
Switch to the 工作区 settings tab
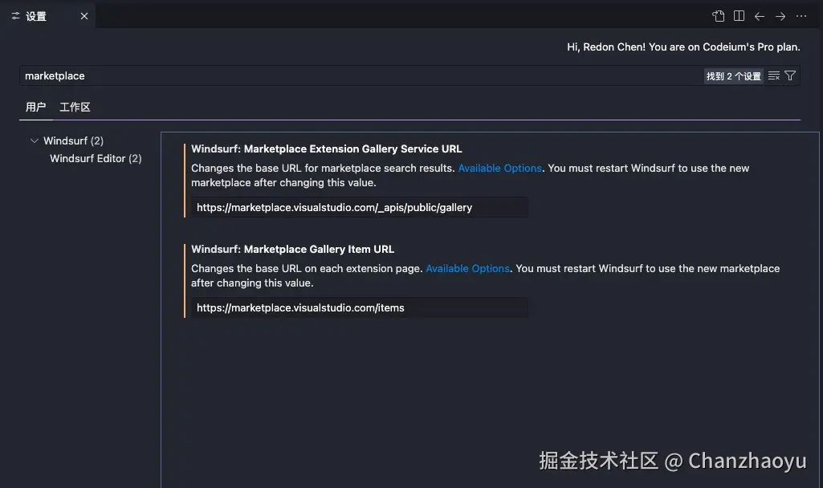[75, 107]
